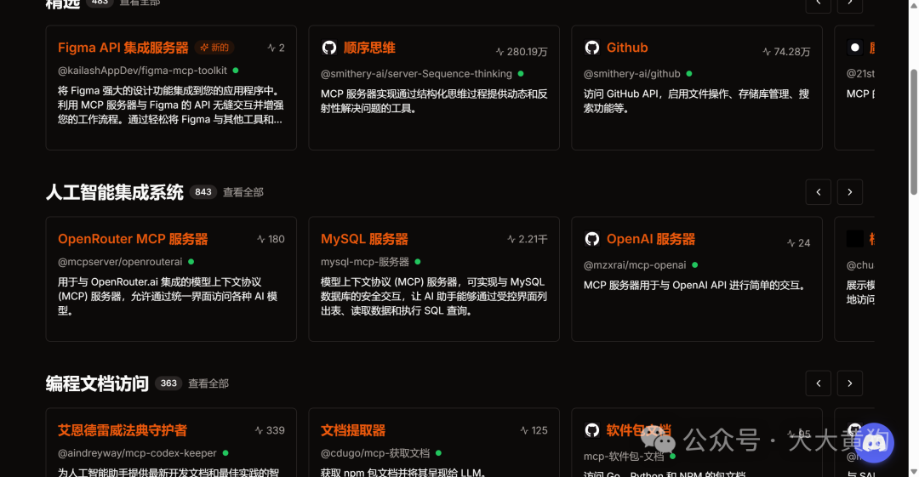
Task: Open OpenAI 服务器 page
Action: click(x=651, y=239)
